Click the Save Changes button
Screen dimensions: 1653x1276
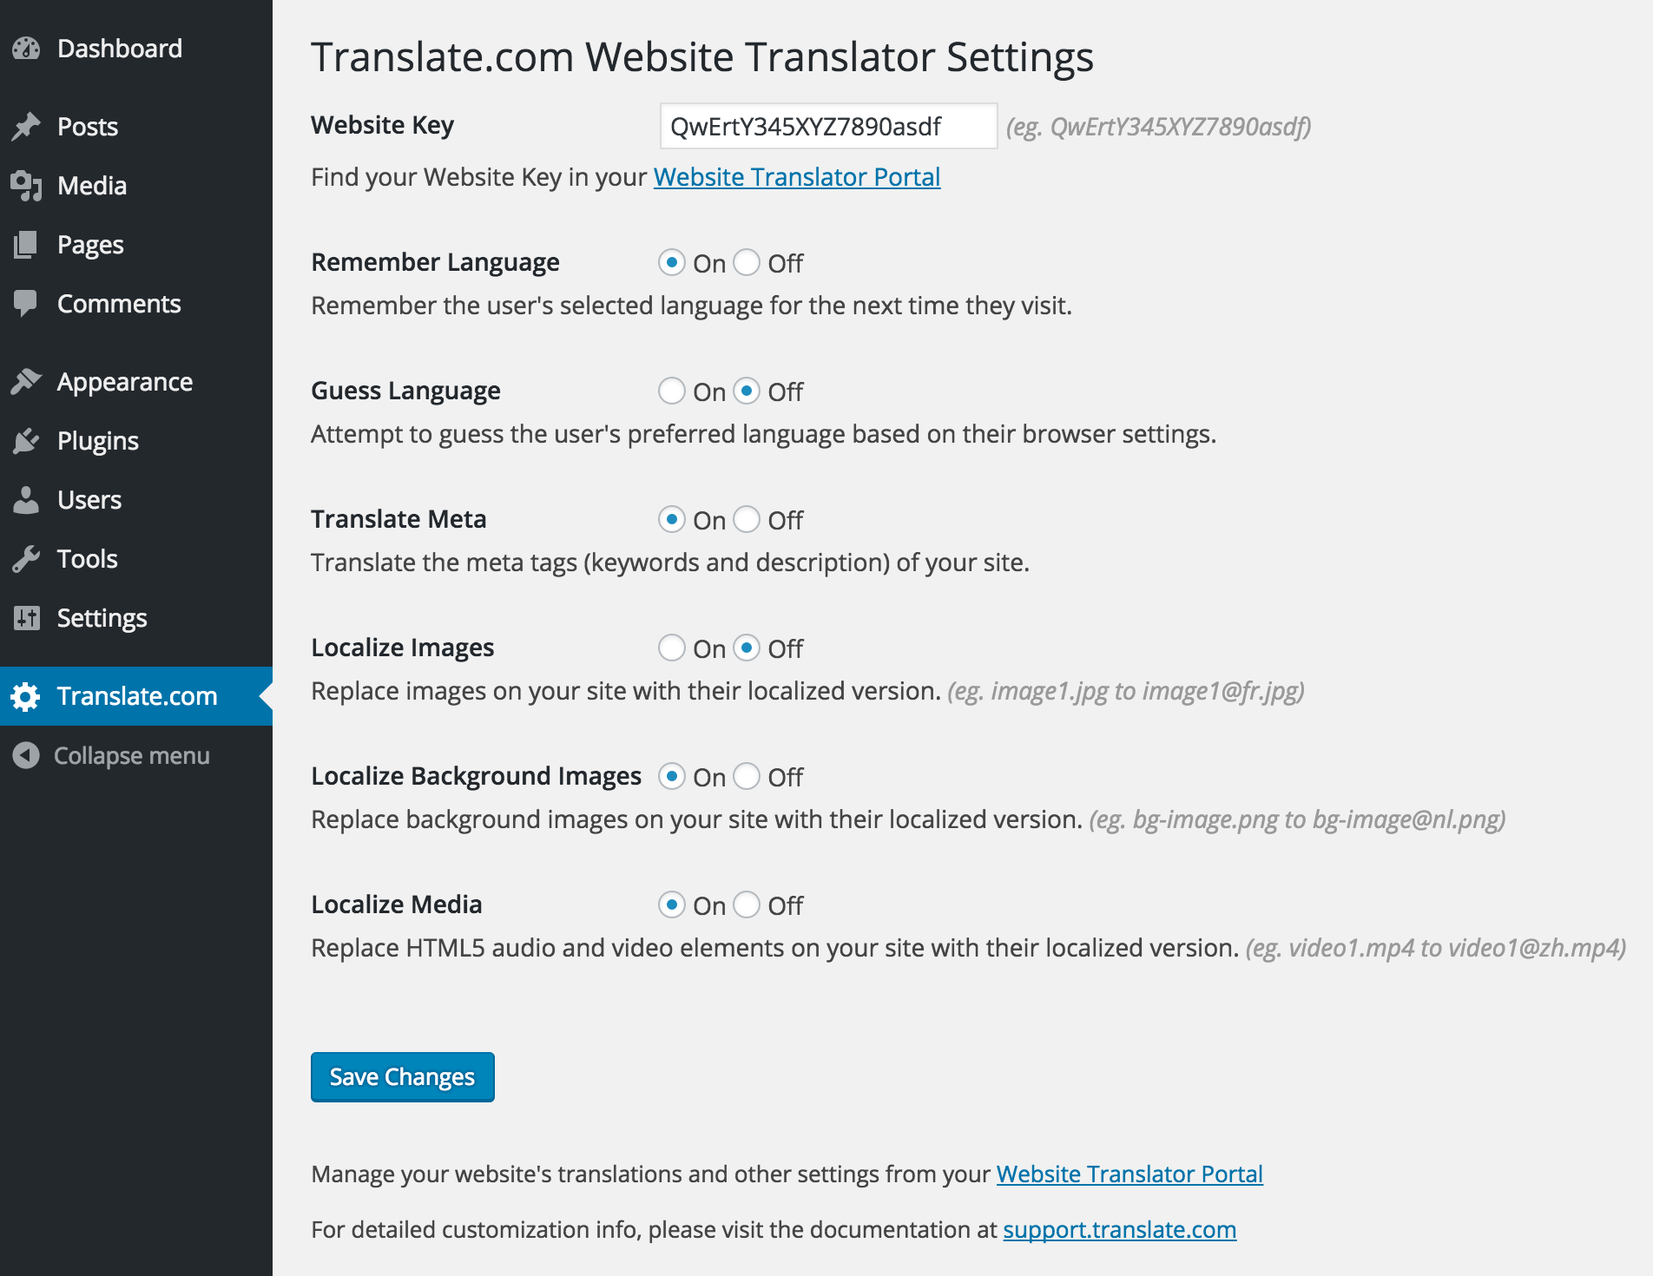pos(402,1076)
